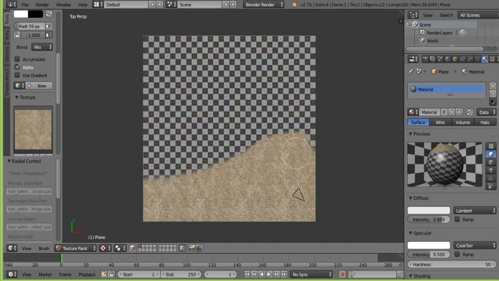The image size is (499, 281).
Task: Click the white diffuse color swatch
Action: tap(429, 211)
